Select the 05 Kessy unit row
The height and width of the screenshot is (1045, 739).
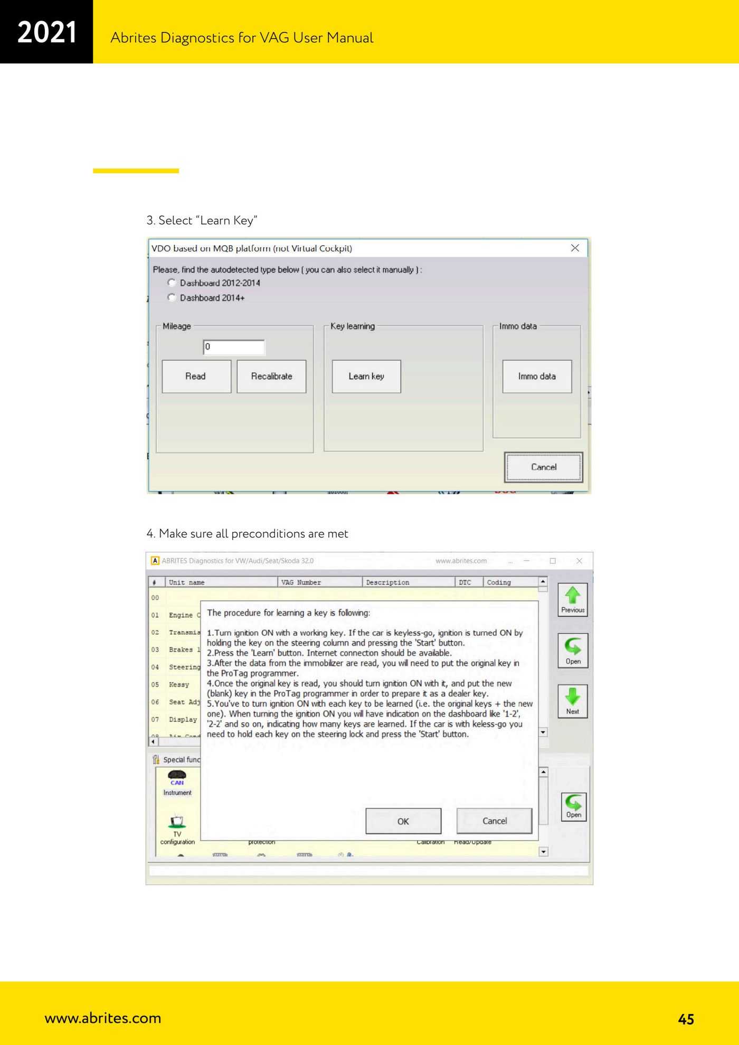coord(175,685)
